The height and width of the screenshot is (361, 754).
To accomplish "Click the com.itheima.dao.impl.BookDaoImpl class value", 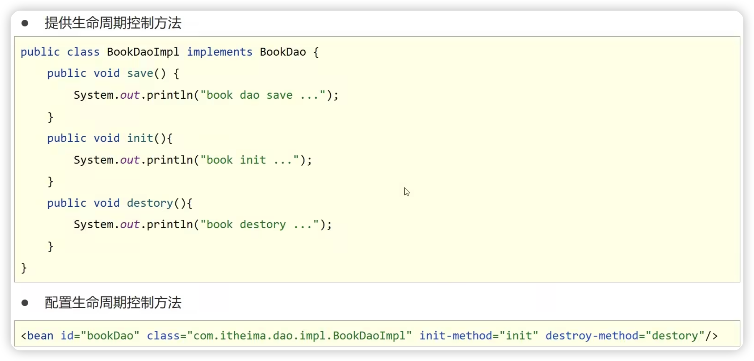I will 299,336.
